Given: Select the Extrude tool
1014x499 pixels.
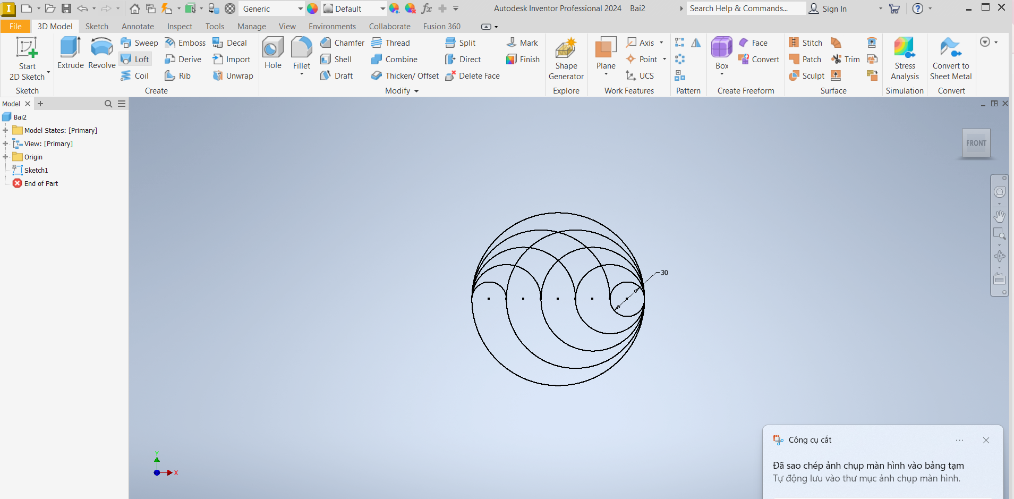Looking at the screenshot, I should (x=70, y=53).
